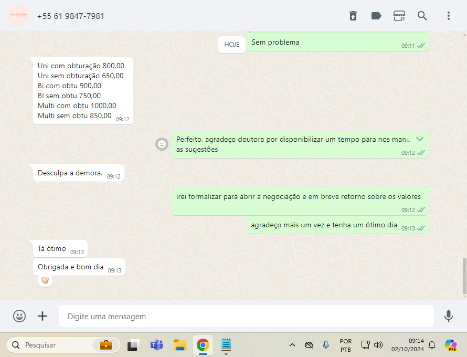This screenshot has width=467, height=357.
Task: Open the POR PTB language switcher
Action: pyautogui.click(x=346, y=345)
